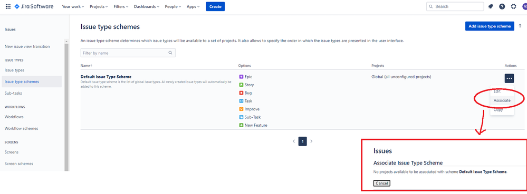This screenshot has width=527, height=194.
Task: Open Workflow schemes in sidebar
Action: 21,128
